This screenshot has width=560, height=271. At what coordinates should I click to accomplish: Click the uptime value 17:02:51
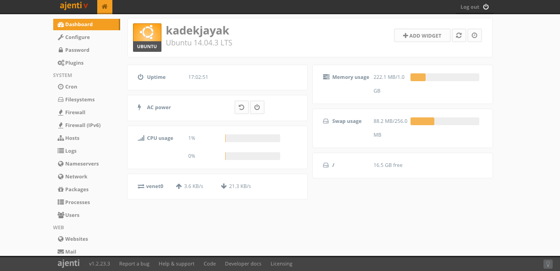point(198,77)
